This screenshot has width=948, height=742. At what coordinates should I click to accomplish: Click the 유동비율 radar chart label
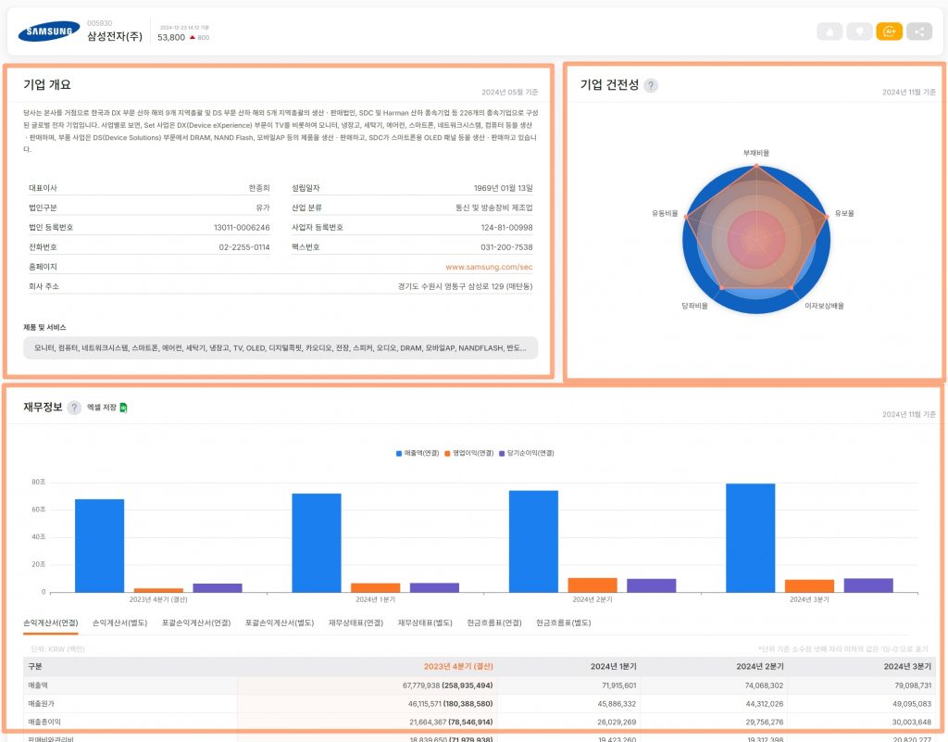coord(665,213)
